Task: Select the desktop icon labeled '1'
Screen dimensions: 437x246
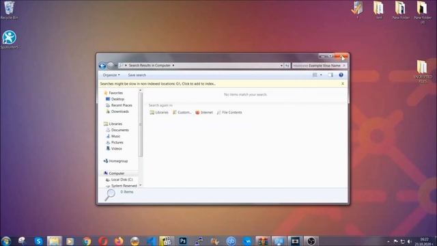Action: (357, 11)
